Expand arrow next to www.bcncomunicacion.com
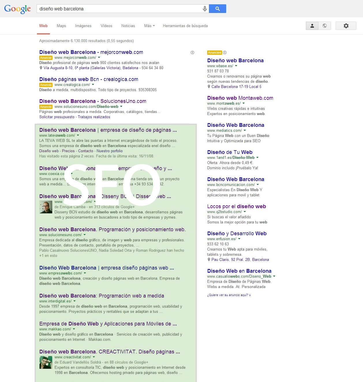This screenshot has height=382, width=363. point(258,185)
